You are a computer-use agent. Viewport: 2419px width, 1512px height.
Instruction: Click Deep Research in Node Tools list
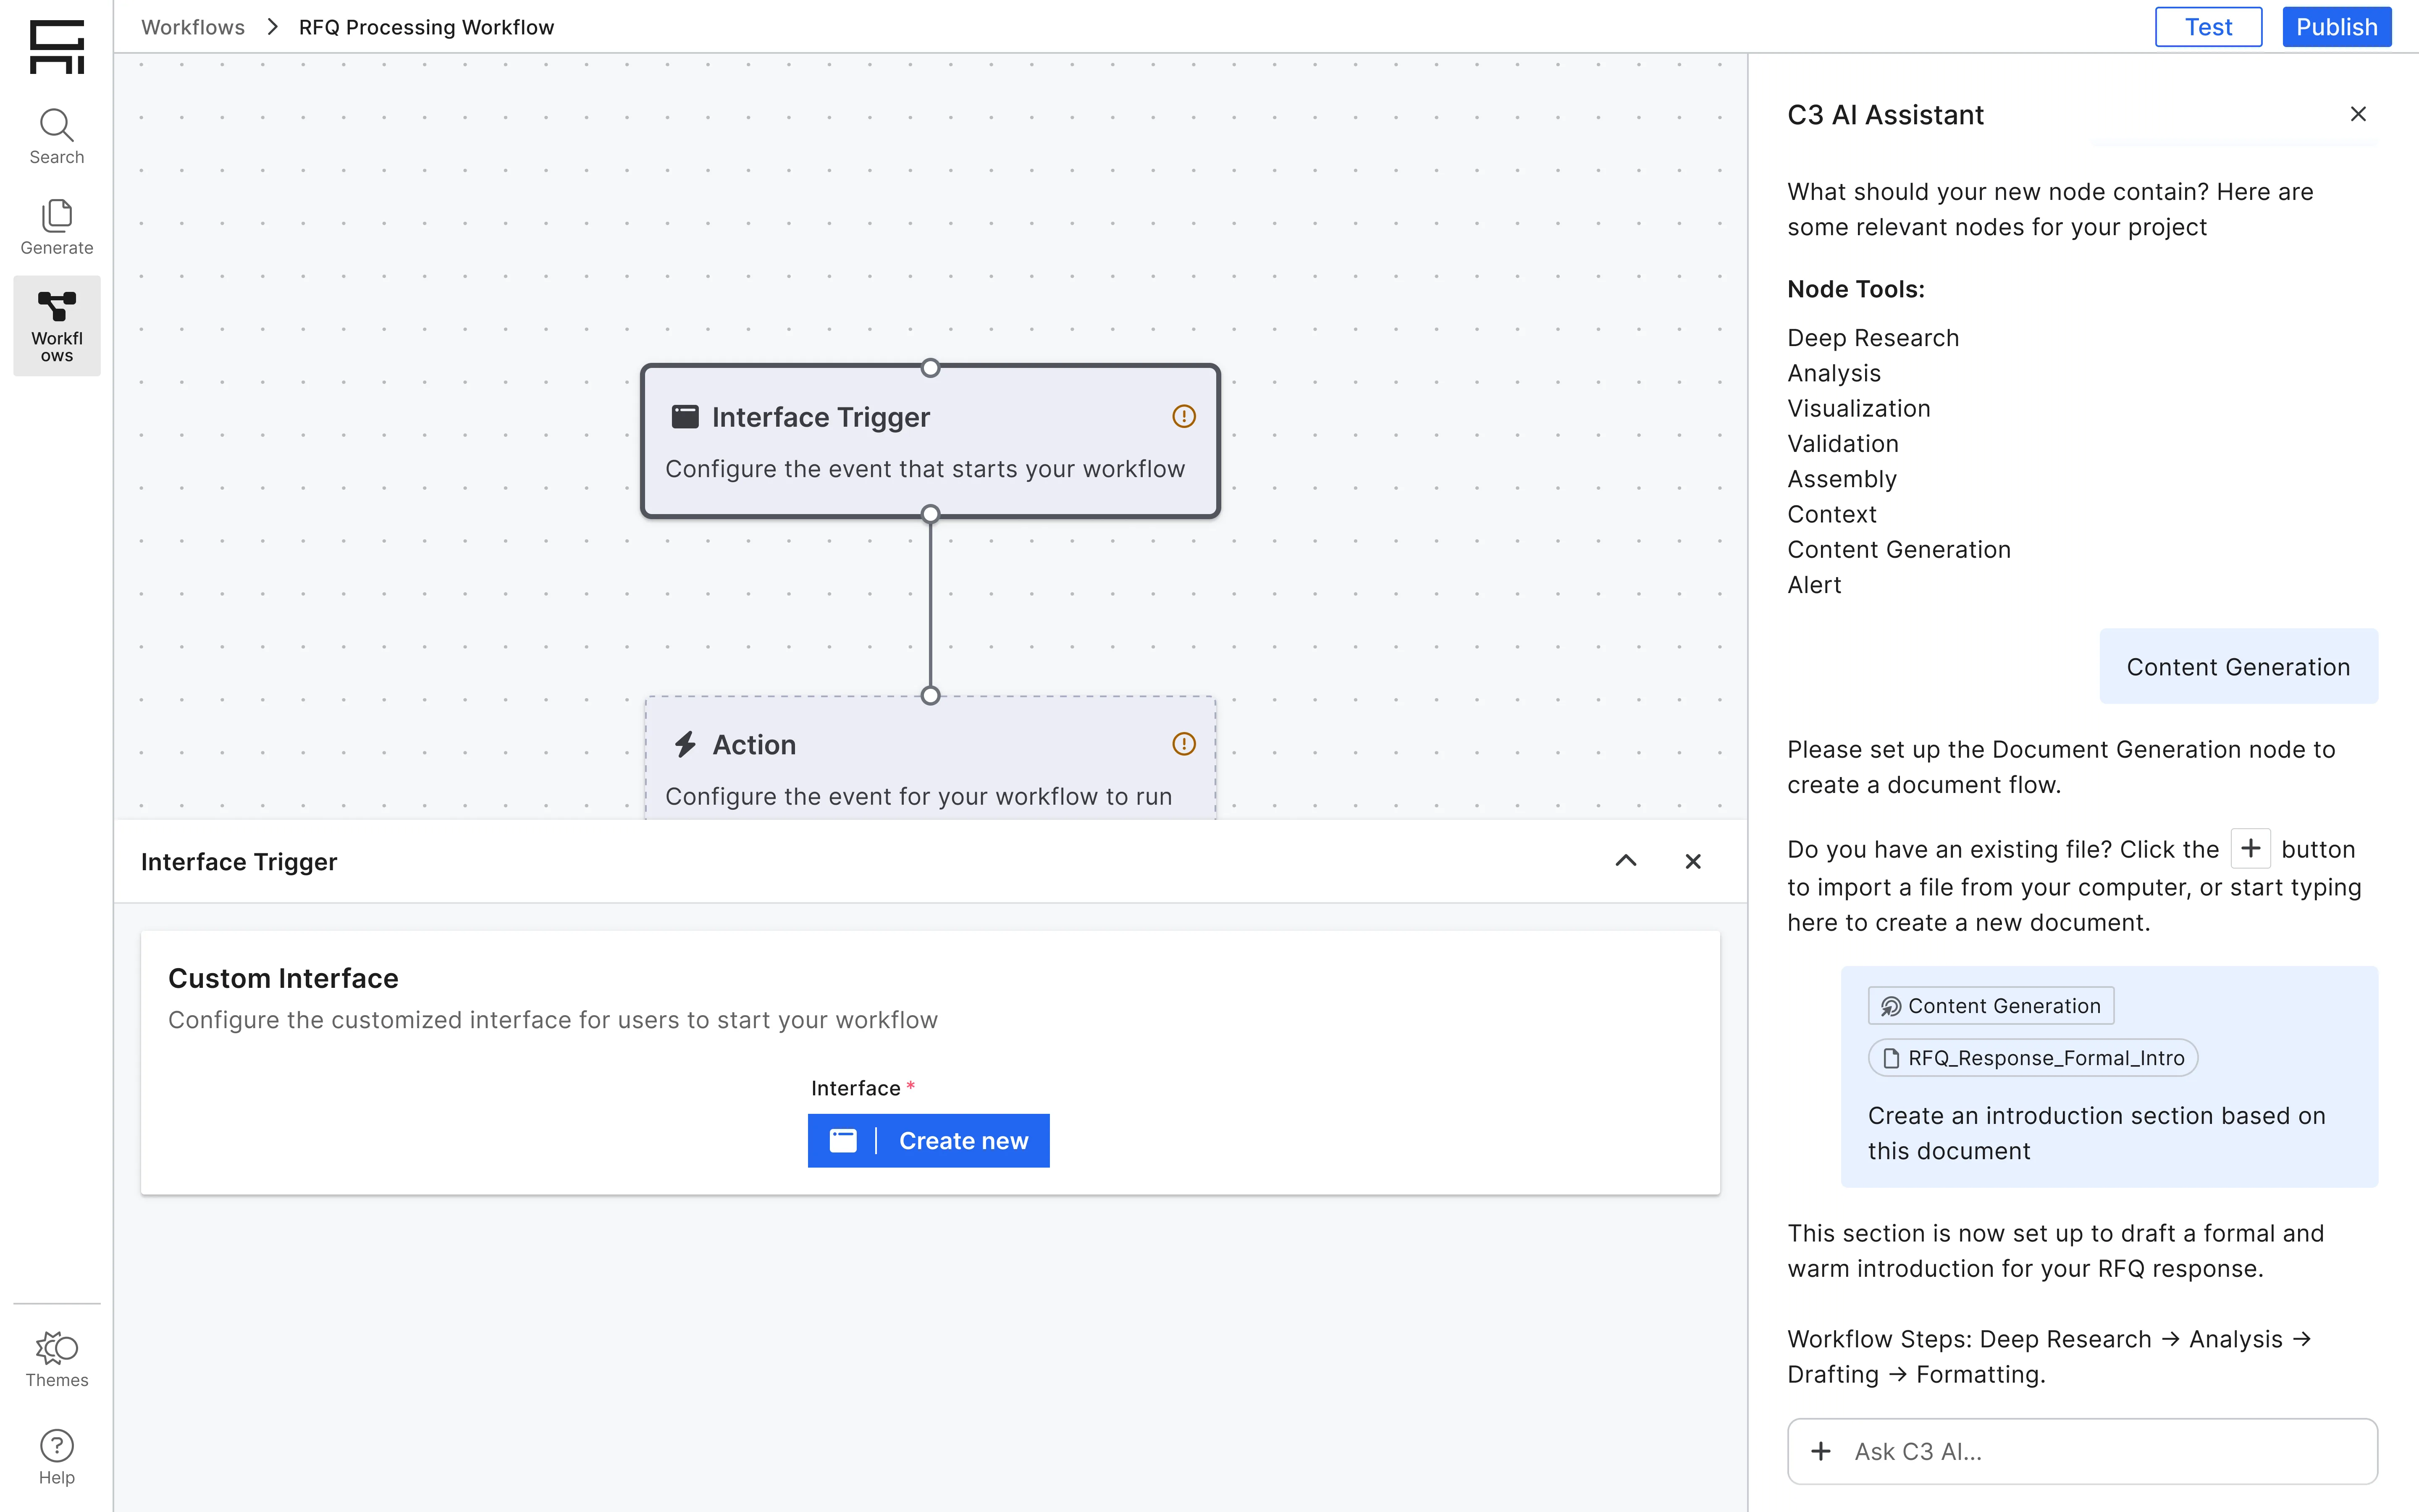click(x=1872, y=338)
